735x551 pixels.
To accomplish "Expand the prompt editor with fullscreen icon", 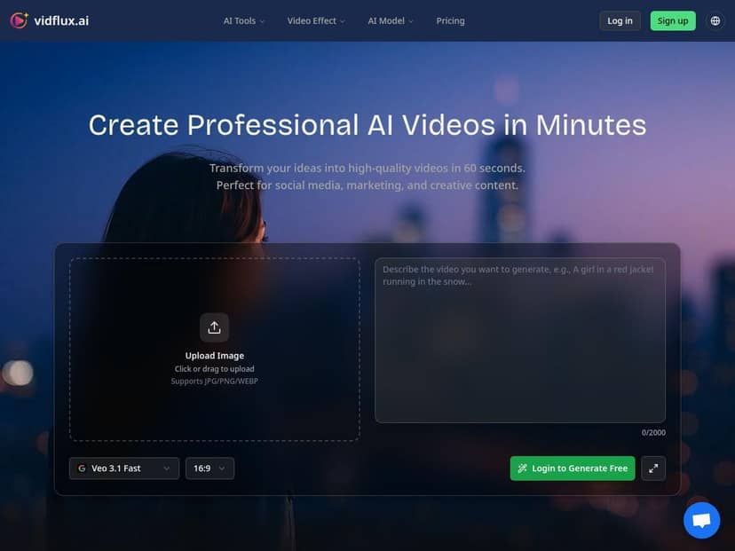I will (653, 468).
